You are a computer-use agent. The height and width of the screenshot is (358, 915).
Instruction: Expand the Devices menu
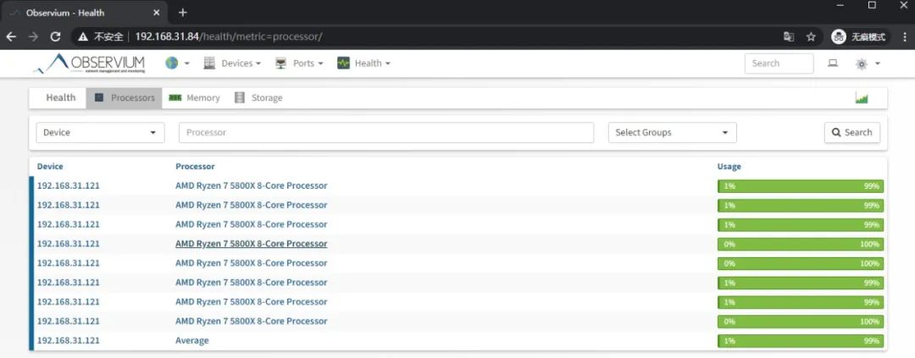tap(233, 63)
